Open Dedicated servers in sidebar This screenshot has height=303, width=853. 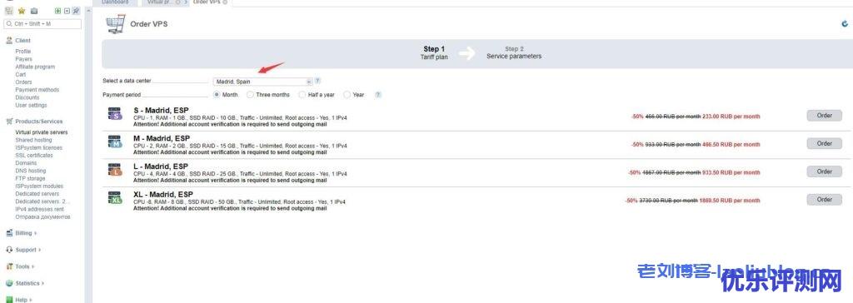point(37,194)
